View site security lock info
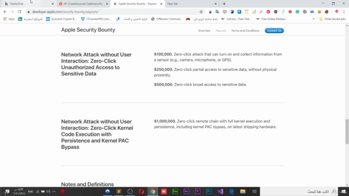349x196 pixels. click(28, 12)
